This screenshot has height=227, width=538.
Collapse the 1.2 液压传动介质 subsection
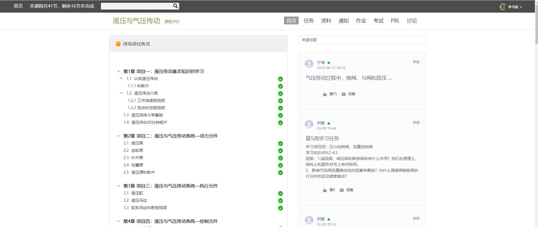click(121, 93)
